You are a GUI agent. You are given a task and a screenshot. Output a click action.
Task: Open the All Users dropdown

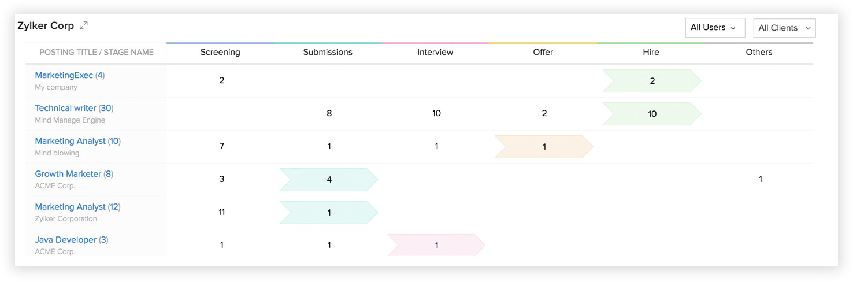[714, 28]
